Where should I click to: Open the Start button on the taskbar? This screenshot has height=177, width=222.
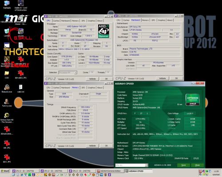click(x=5, y=171)
